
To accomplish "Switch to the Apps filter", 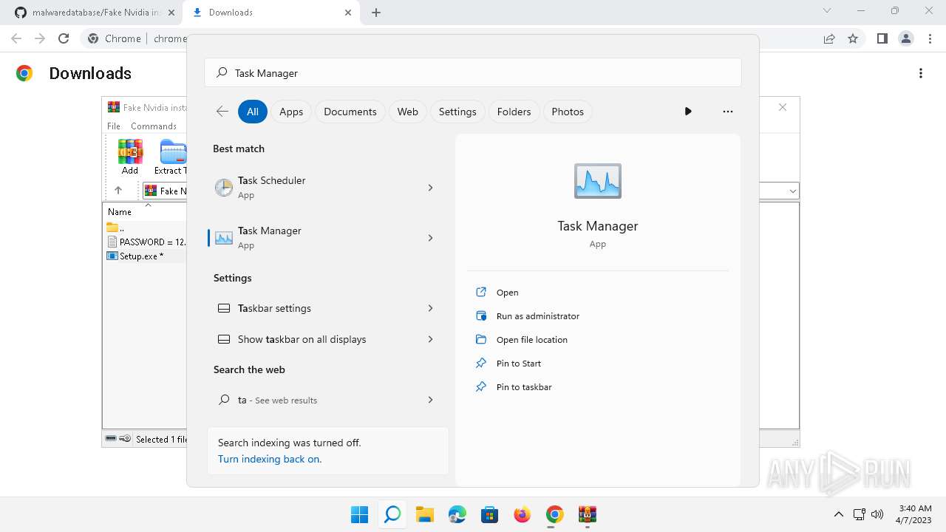I will pyautogui.click(x=291, y=112).
